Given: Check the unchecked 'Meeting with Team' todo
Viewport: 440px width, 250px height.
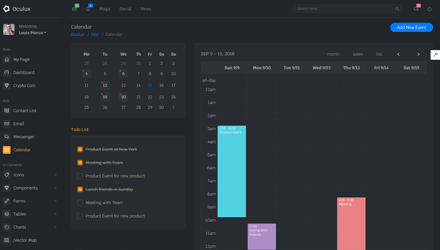Looking at the screenshot, I should [x=80, y=203].
